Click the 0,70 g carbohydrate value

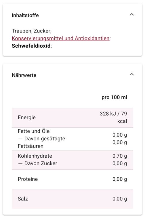click(x=120, y=156)
